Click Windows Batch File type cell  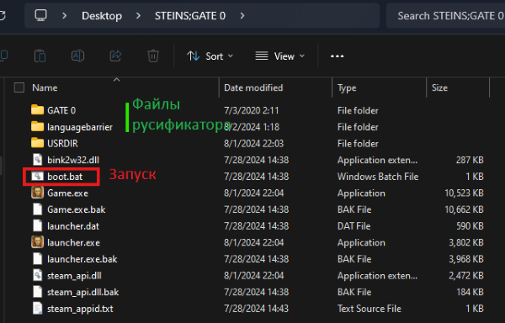click(378, 177)
